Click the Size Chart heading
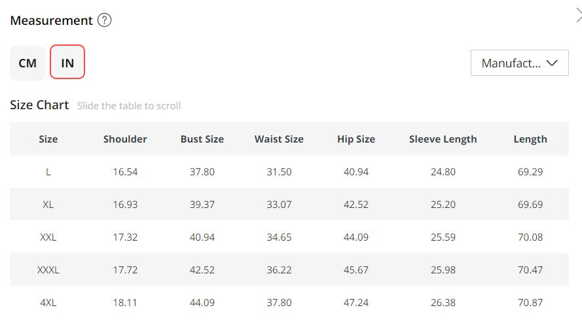Screen dimensions: 582x327 pos(39,105)
